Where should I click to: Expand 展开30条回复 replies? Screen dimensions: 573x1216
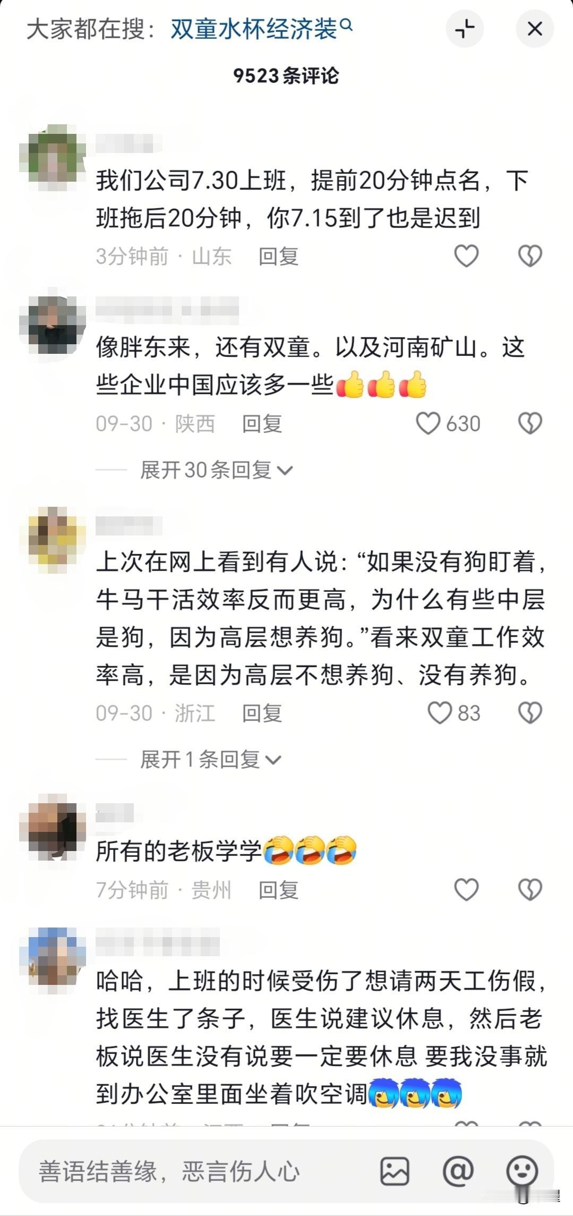pyautogui.click(x=216, y=470)
